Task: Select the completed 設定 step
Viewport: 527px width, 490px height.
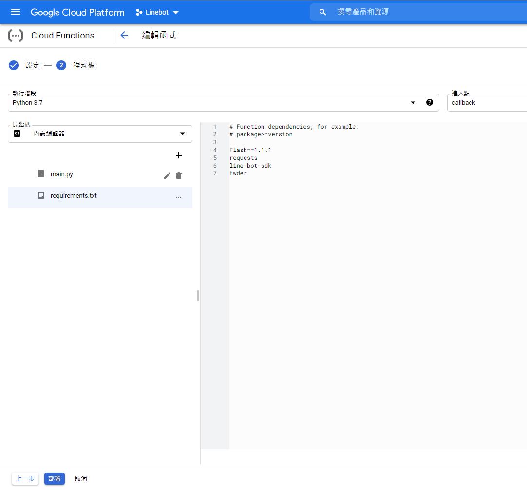Action: 24,65
